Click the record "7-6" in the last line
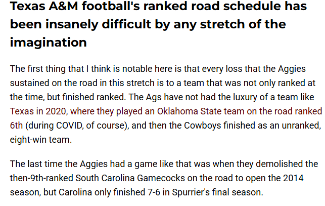 point(154,192)
